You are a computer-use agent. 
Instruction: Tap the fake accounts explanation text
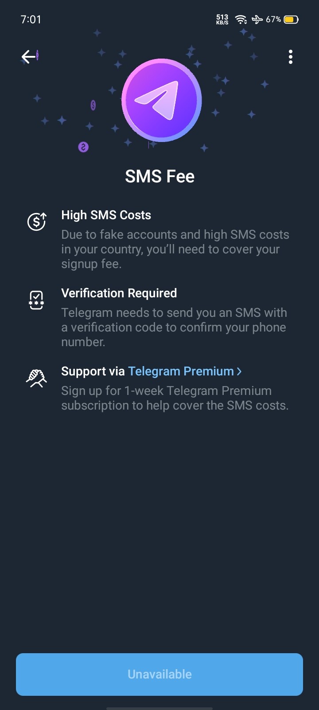pyautogui.click(x=175, y=249)
